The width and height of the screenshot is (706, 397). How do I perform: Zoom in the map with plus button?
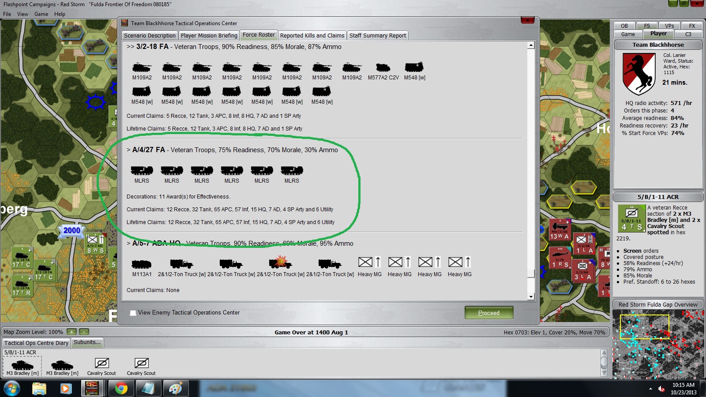71,332
